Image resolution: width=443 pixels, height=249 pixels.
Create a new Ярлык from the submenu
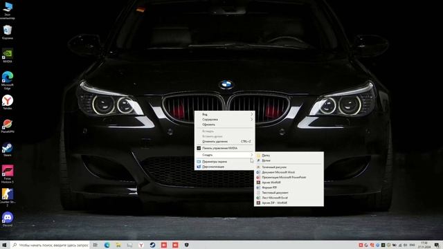[x=289, y=160]
